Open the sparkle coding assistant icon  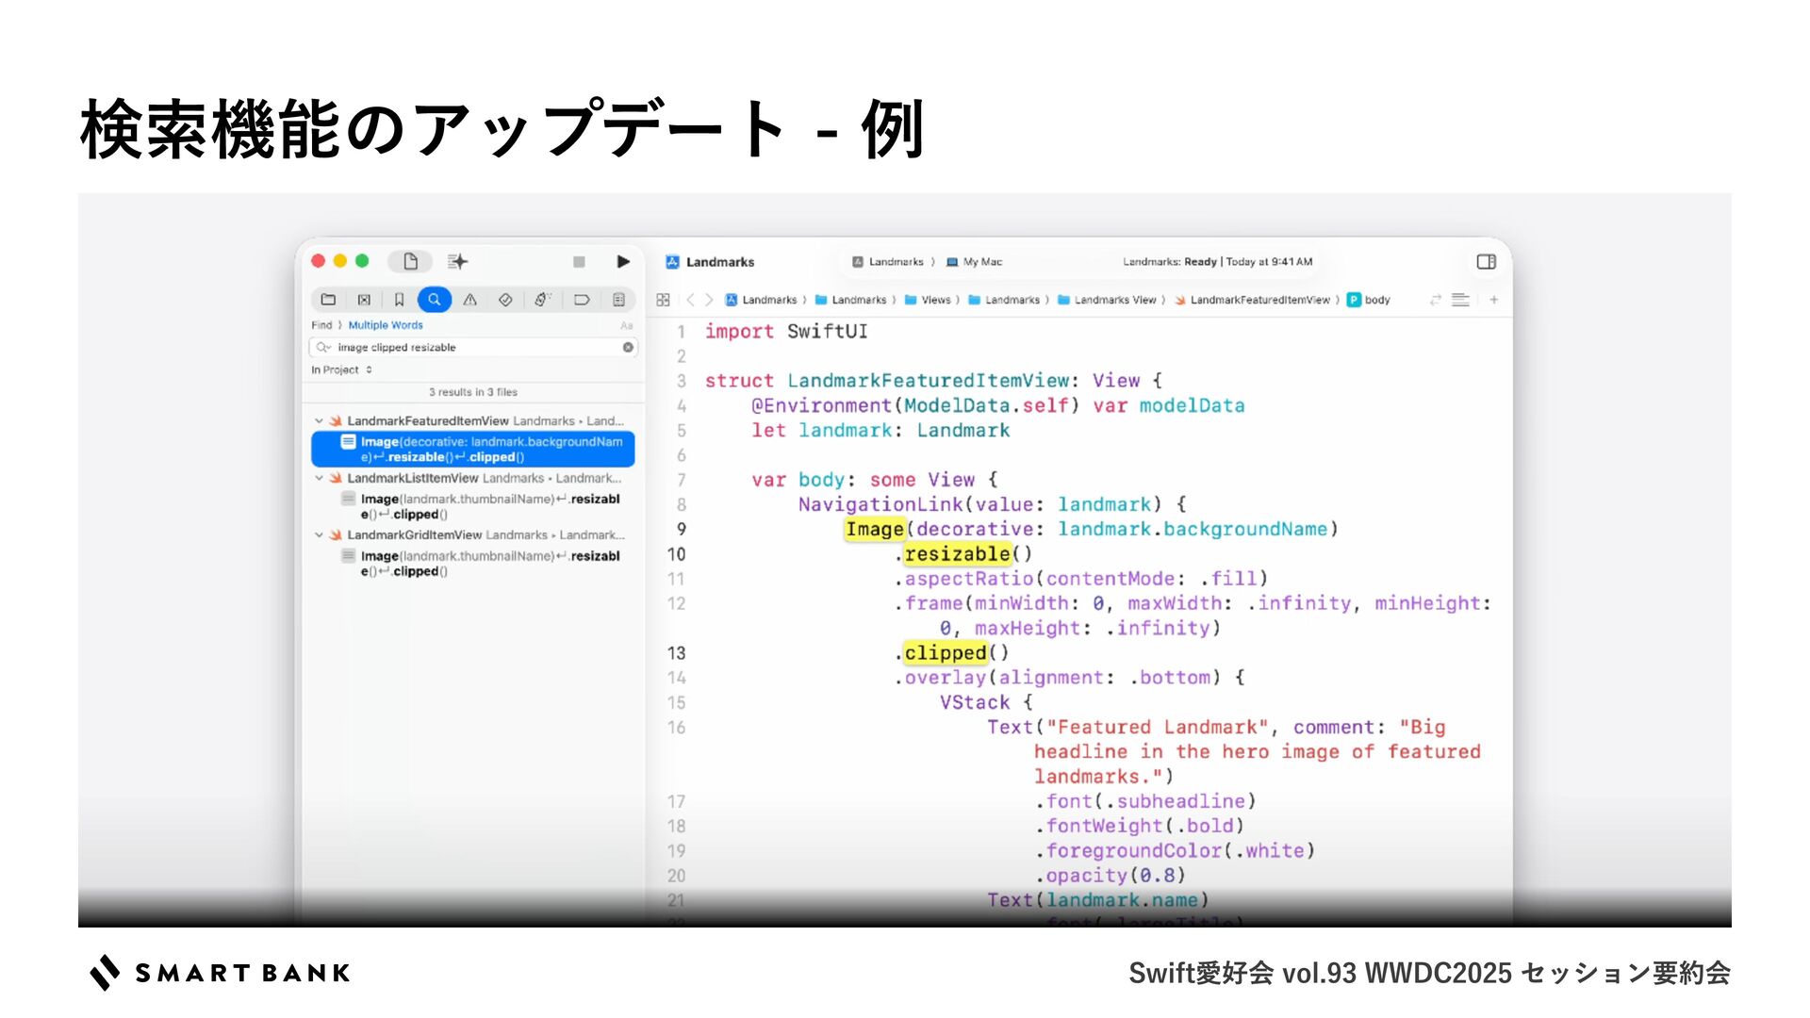457,261
